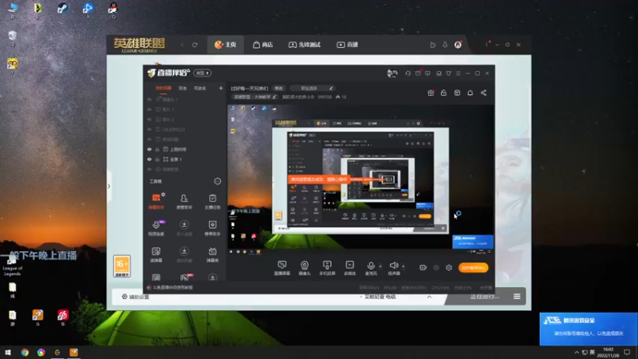Open the notification bell in 直播伴侣
Screen dimensions: 638x359
coord(470,93)
